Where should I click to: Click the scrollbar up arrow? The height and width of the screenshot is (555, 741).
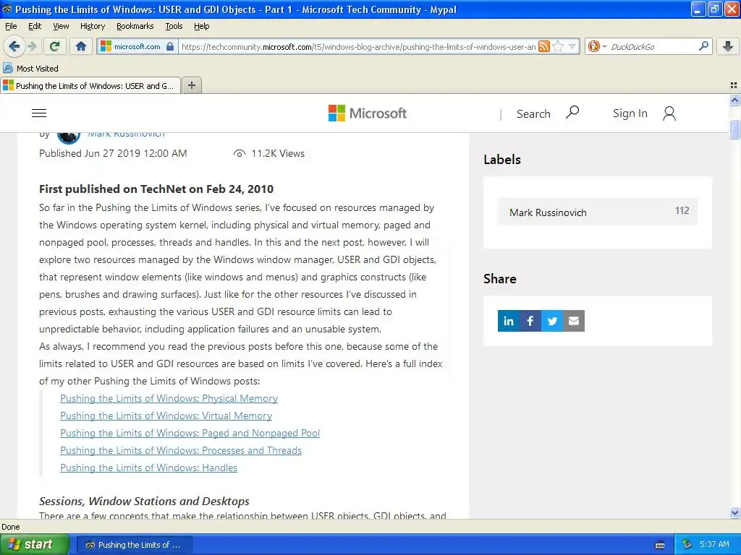coord(734,100)
